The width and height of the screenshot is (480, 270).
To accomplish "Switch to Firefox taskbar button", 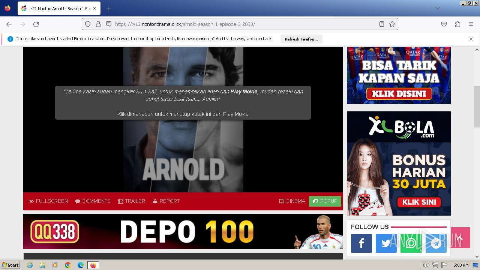I will pos(93,265).
